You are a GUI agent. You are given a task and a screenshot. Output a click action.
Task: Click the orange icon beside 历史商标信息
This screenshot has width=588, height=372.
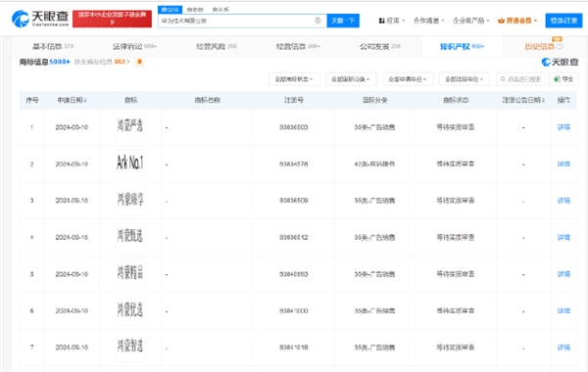pos(139,62)
